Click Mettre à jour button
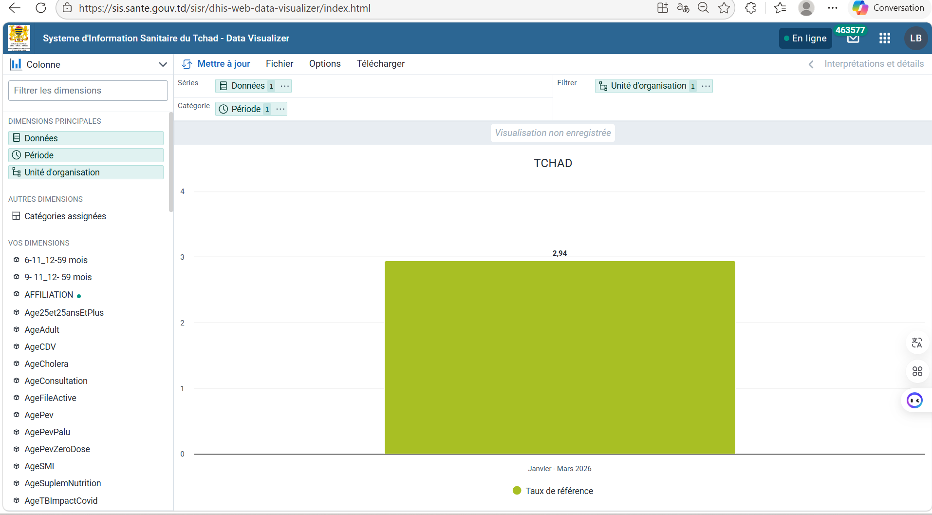The width and height of the screenshot is (932, 515). click(x=216, y=64)
